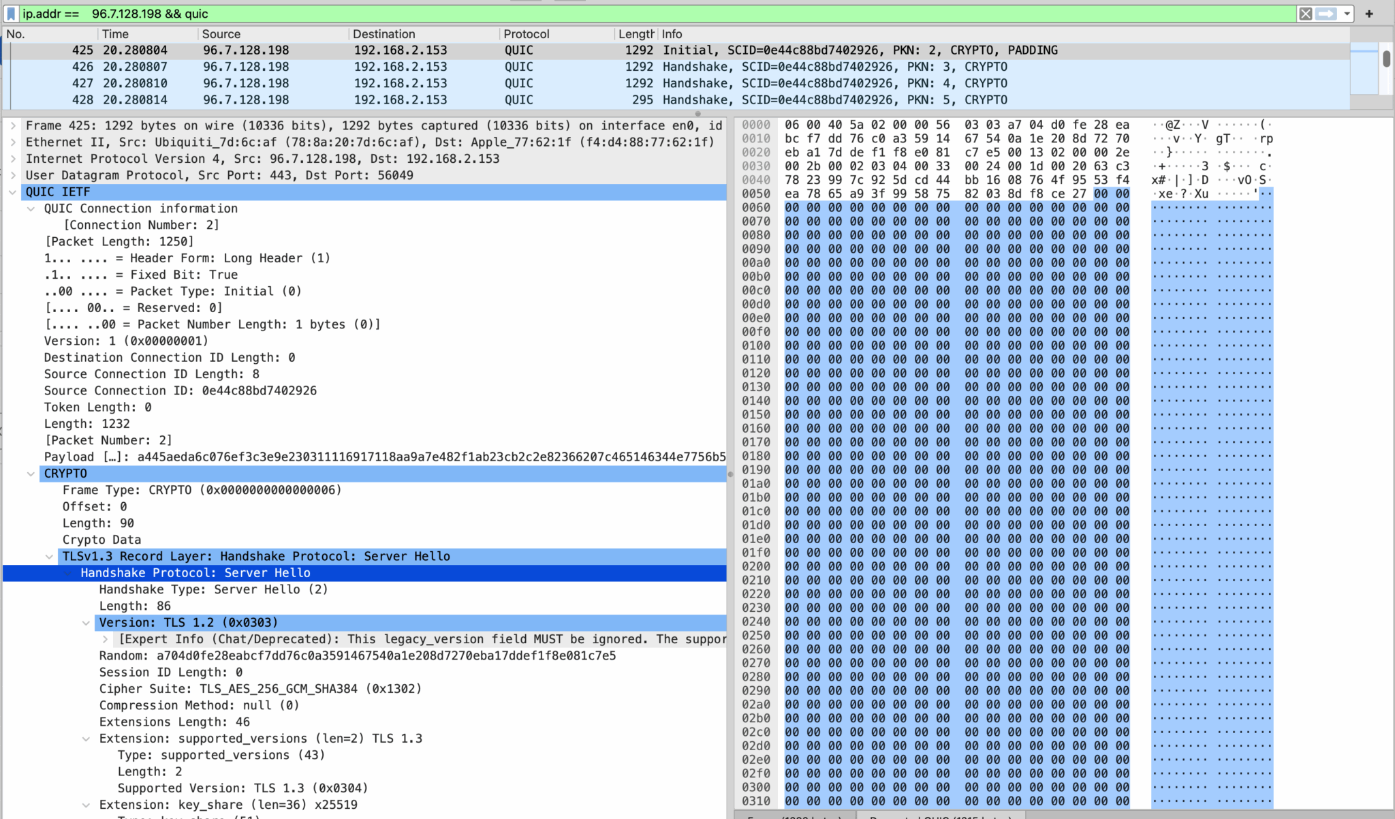
Task: Collapse the Extension key_share x25519 node
Action: click(x=86, y=805)
